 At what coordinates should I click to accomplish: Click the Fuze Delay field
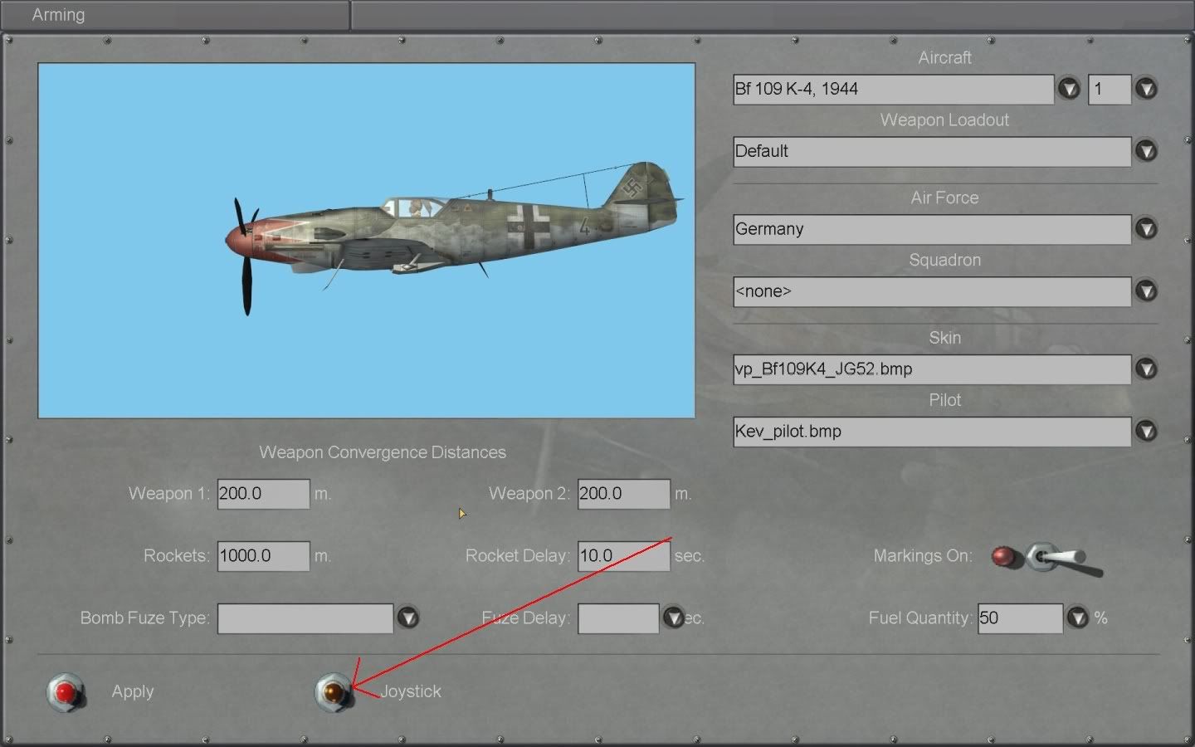coord(618,618)
